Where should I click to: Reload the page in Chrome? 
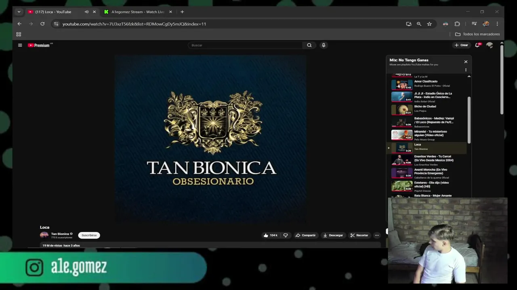pos(42,24)
